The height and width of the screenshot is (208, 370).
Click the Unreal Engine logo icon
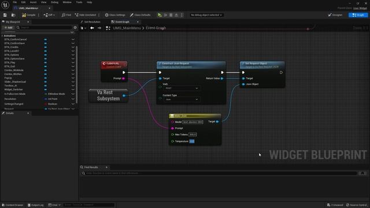pos(5,5)
